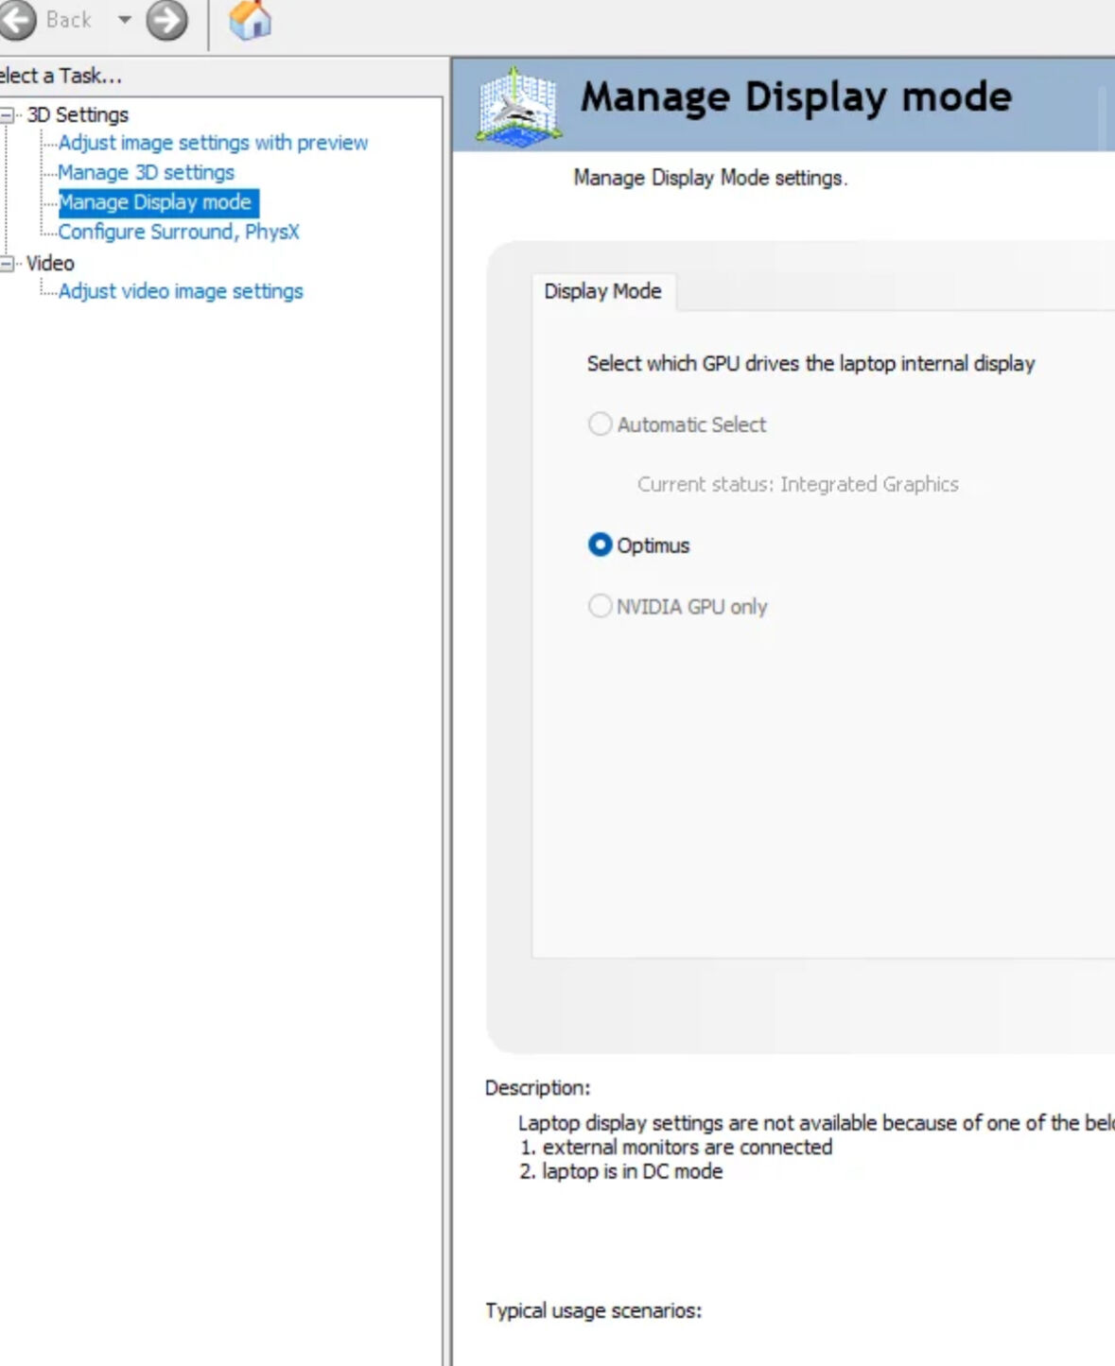Open Adjust image settings with preview
Viewport: 1115px width, 1366px height.
[x=213, y=143]
